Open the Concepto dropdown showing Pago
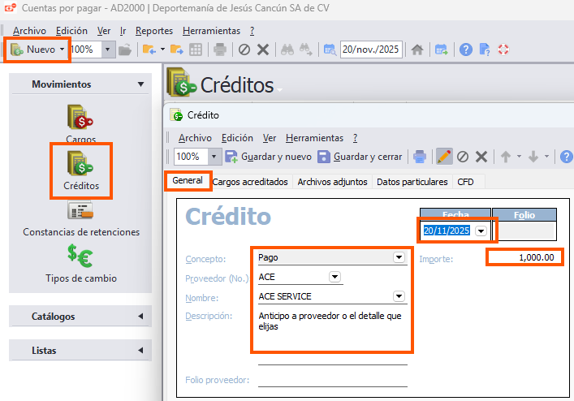Screen dimensions: 574x401 click(399, 257)
